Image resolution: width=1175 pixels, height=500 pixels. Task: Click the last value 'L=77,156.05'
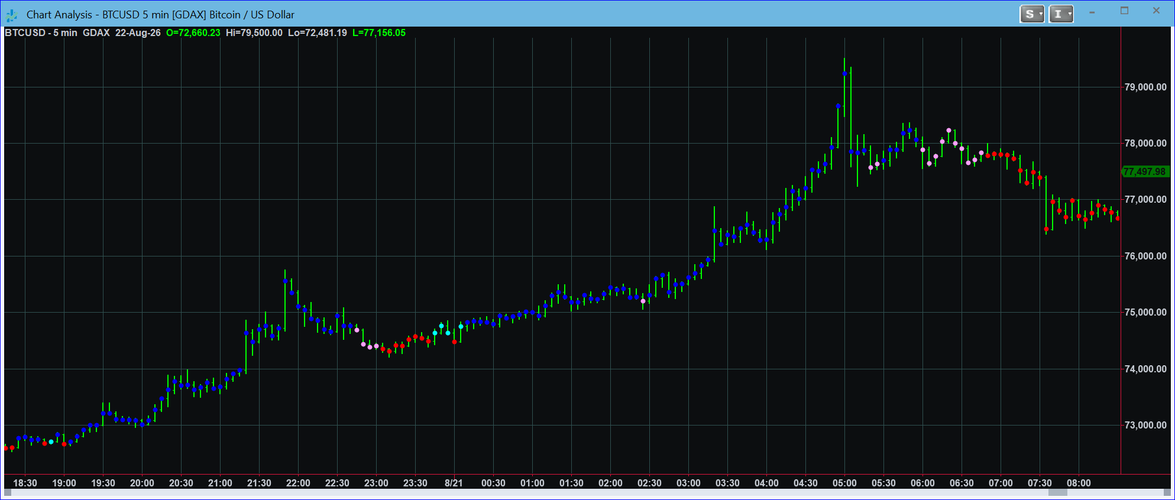379,33
